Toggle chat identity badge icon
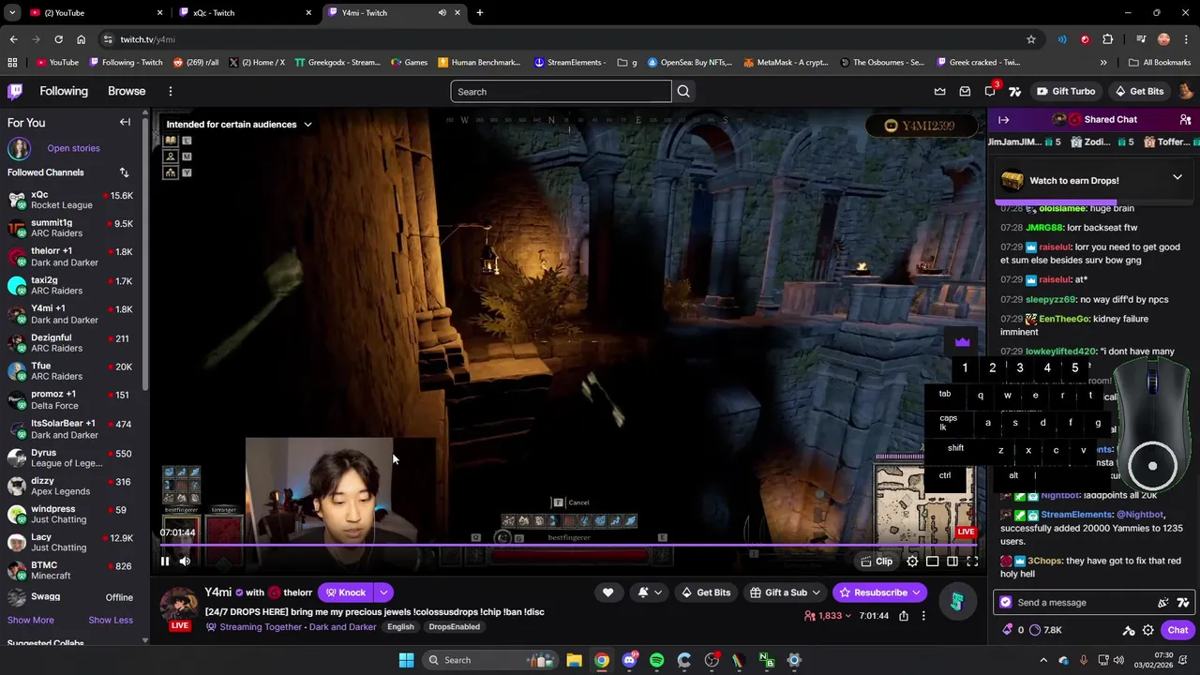 click(1006, 603)
